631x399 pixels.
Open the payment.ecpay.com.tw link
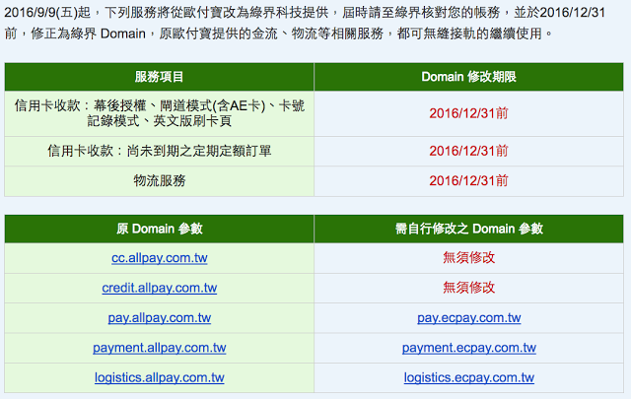pyautogui.click(x=469, y=348)
